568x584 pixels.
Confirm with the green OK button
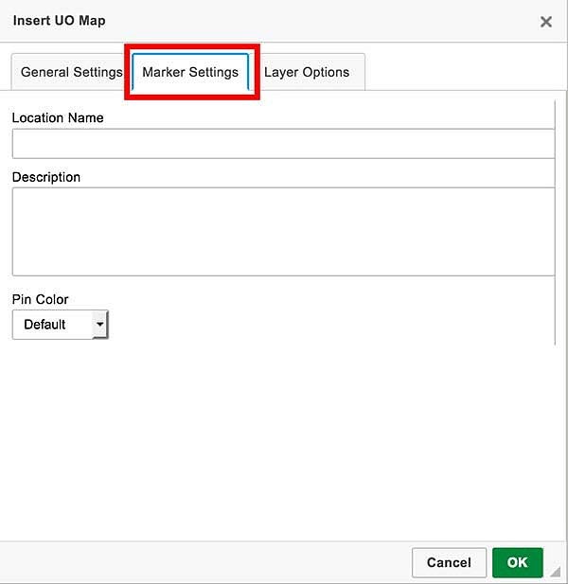click(517, 562)
